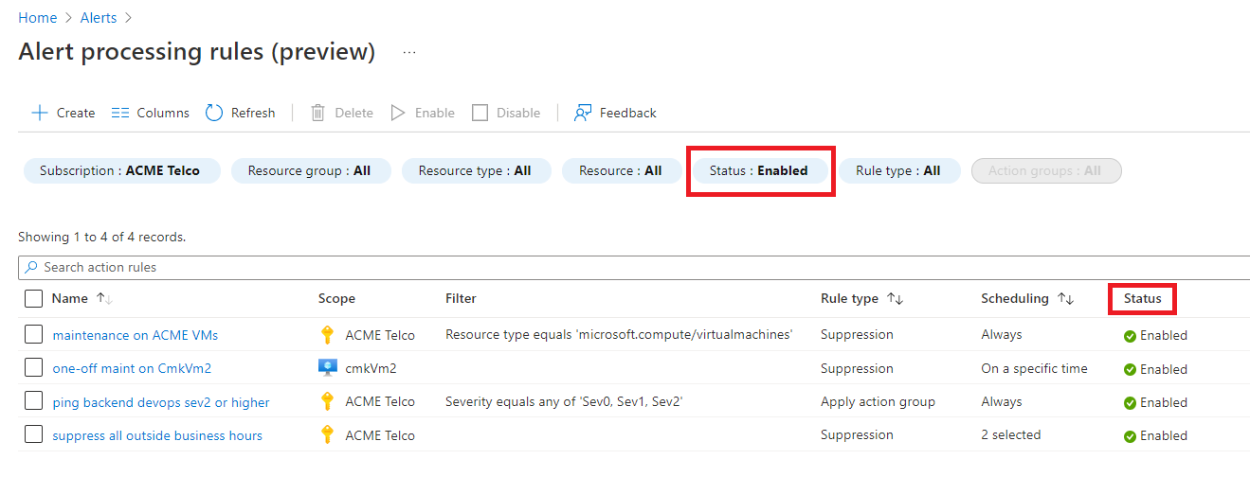Select the one-off maint on CmkVm2 checkbox

coord(34,368)
